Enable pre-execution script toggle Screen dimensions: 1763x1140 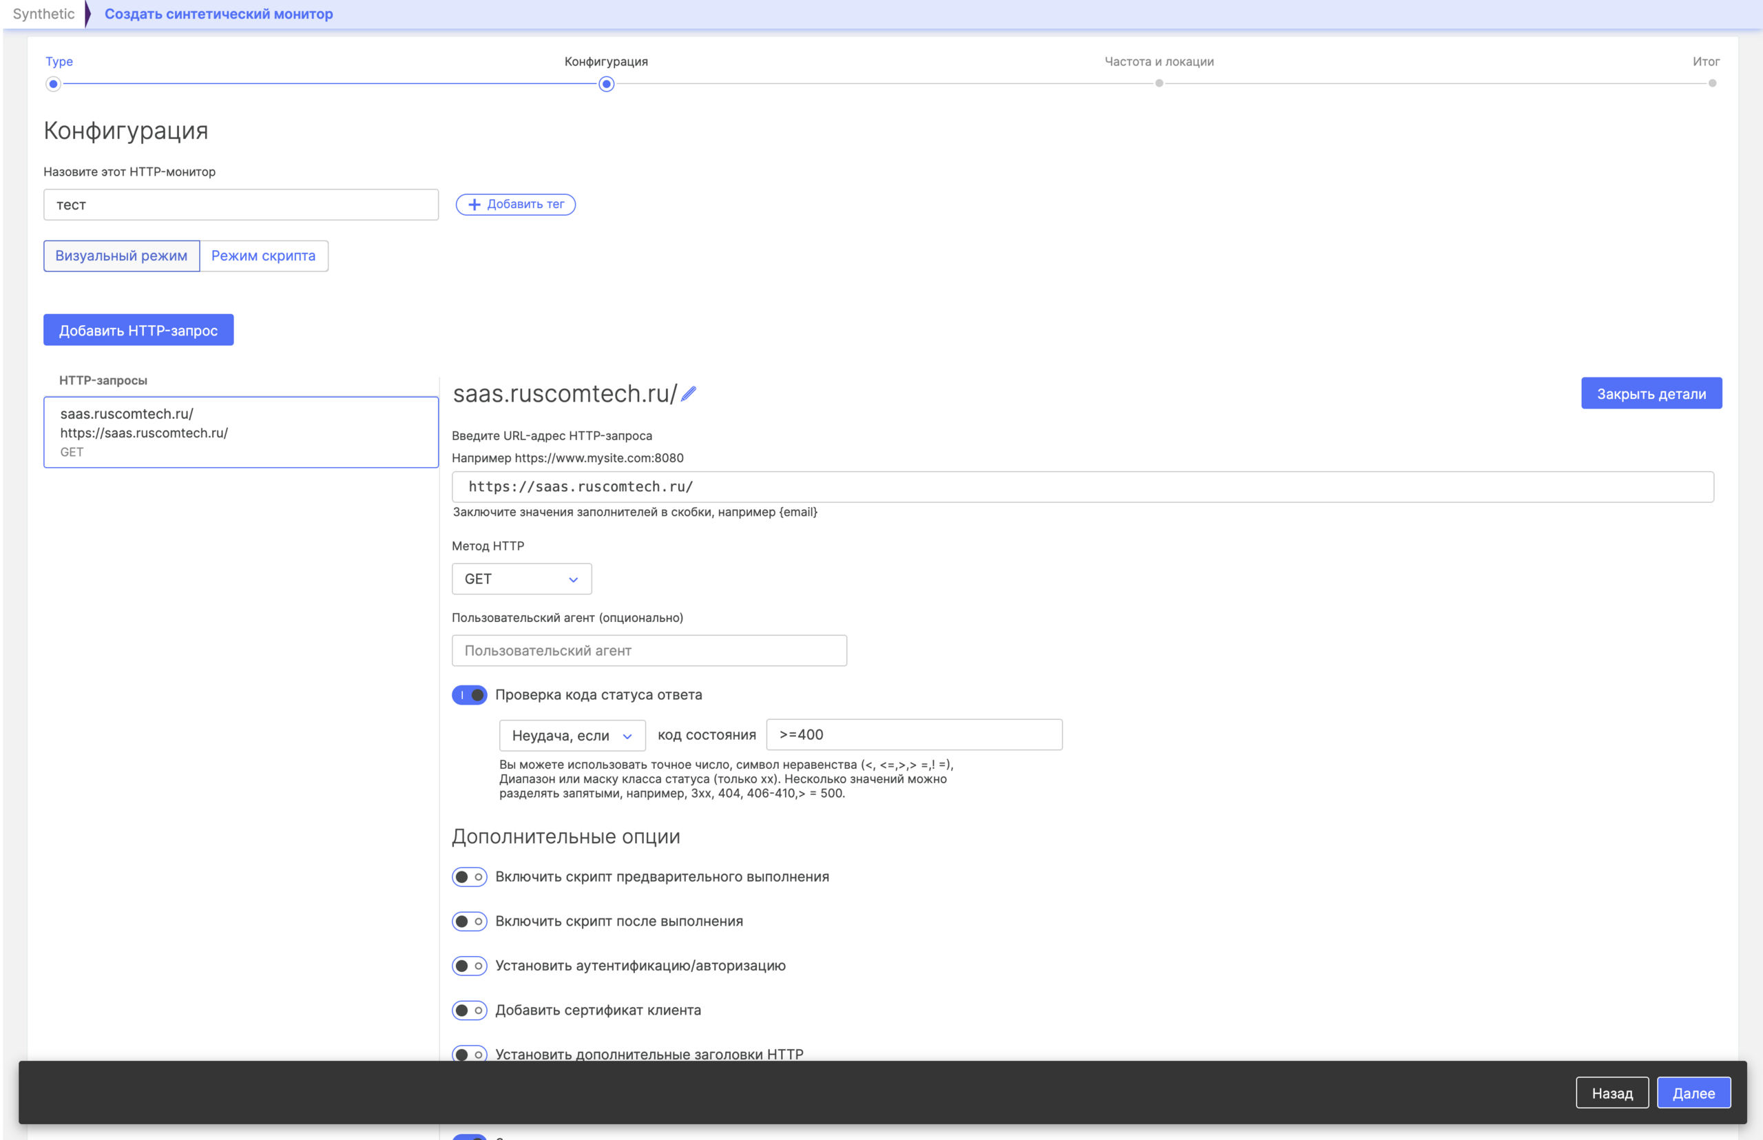pos(469,877)
